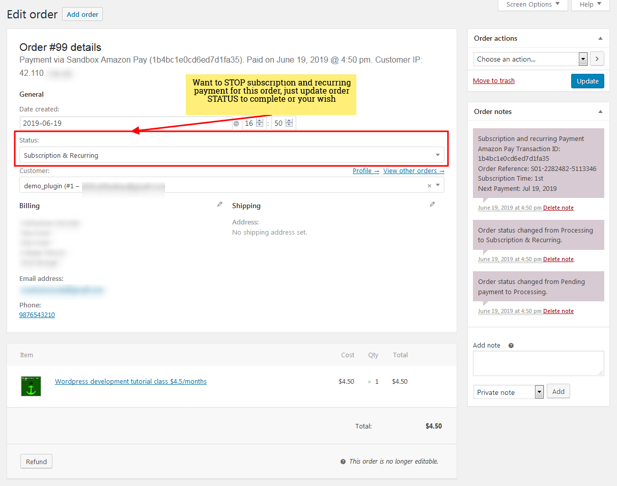
Task: Click the Add note text area
Action: tap(538, 363)
